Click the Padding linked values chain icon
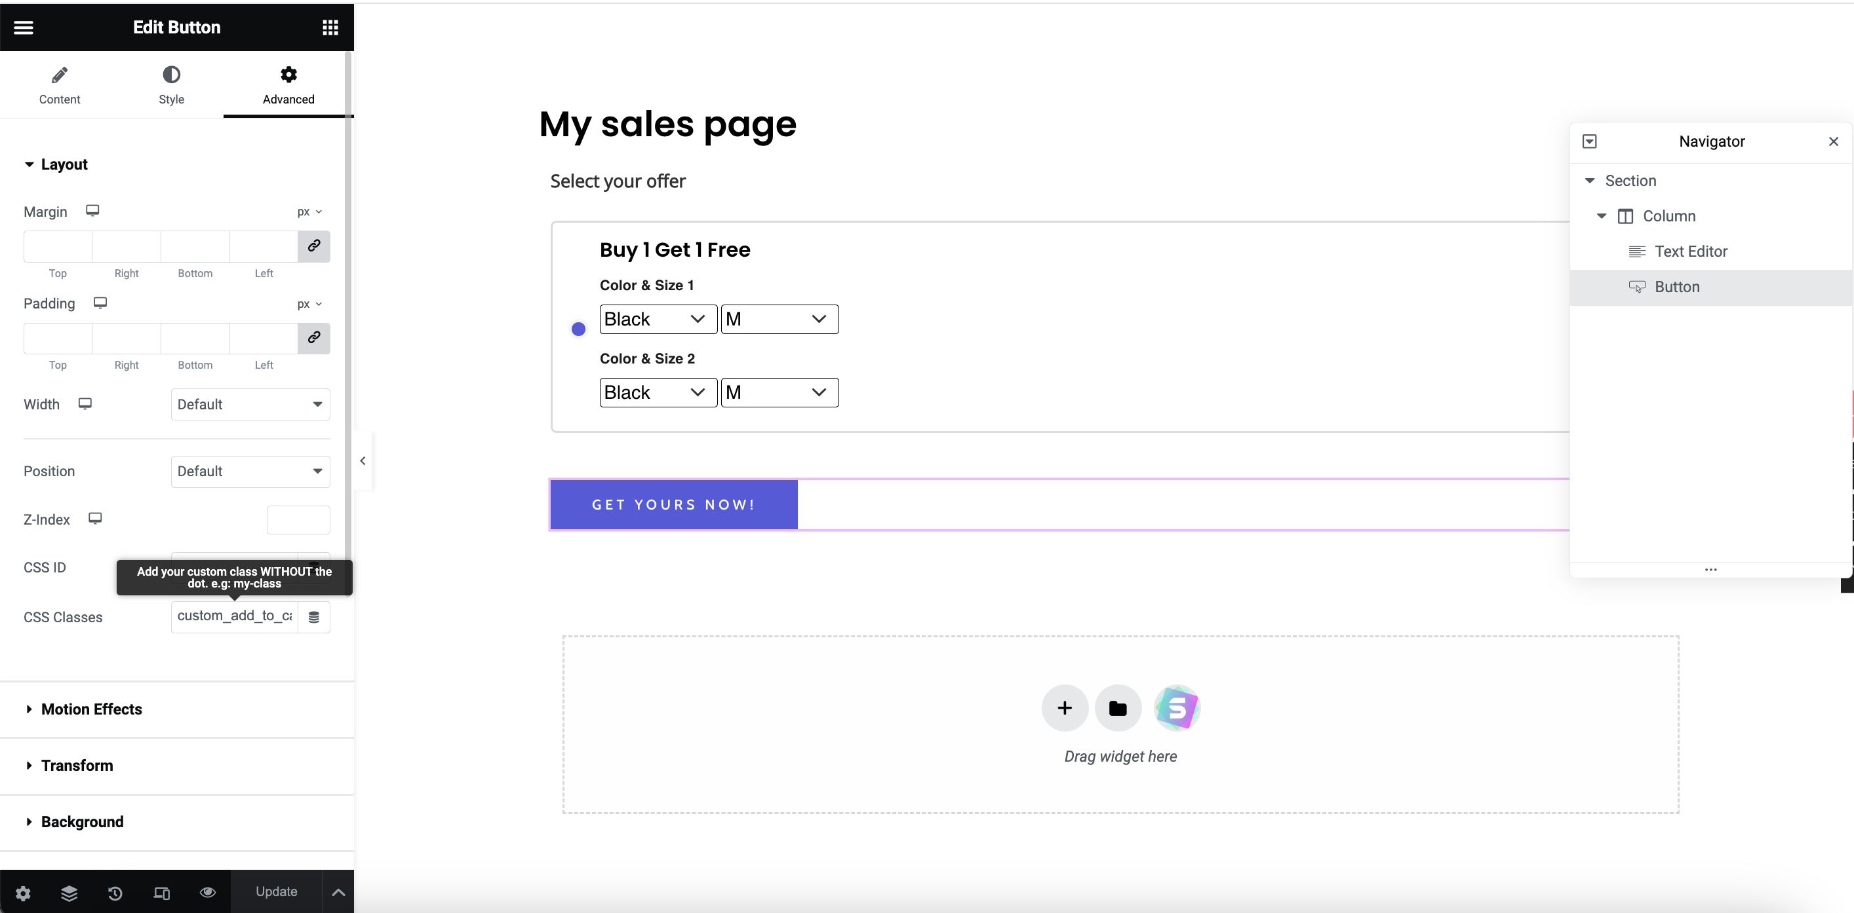This screenshot has width=1854, height=913. [x=314, y=338]
